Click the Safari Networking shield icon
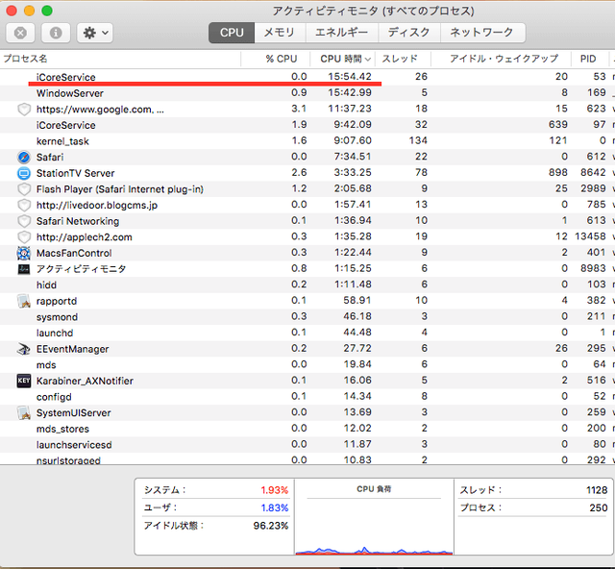This screenshot has height=569, width=615. pyautogui.click(x=24, y=221)
